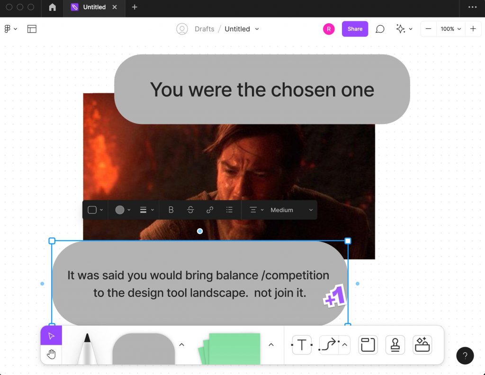
Task: Open the widgets and plugins tool
Action: pyautogui.click(x=422, y=345)
